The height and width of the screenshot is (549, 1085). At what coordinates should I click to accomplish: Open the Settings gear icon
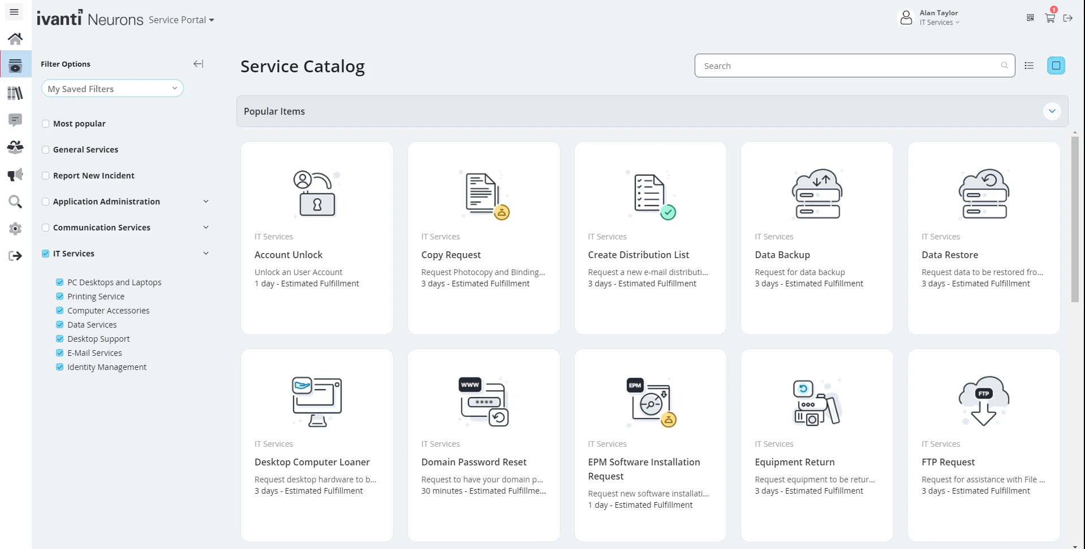[15, 229]
